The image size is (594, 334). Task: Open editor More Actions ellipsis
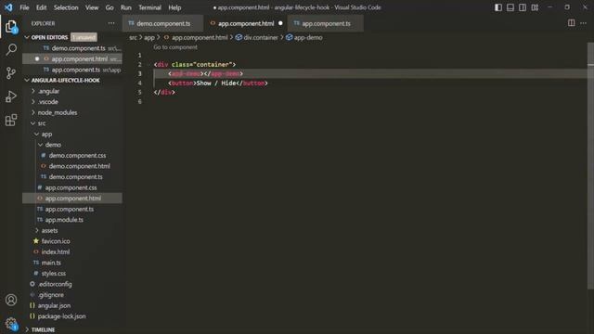[584, 23]
